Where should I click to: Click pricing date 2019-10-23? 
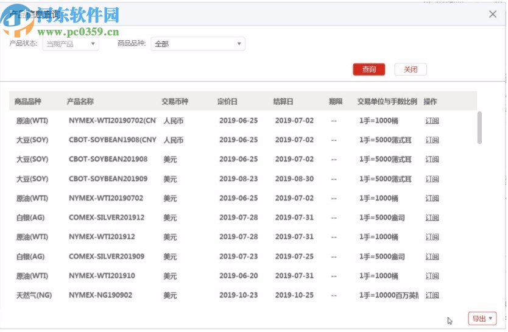238,295
